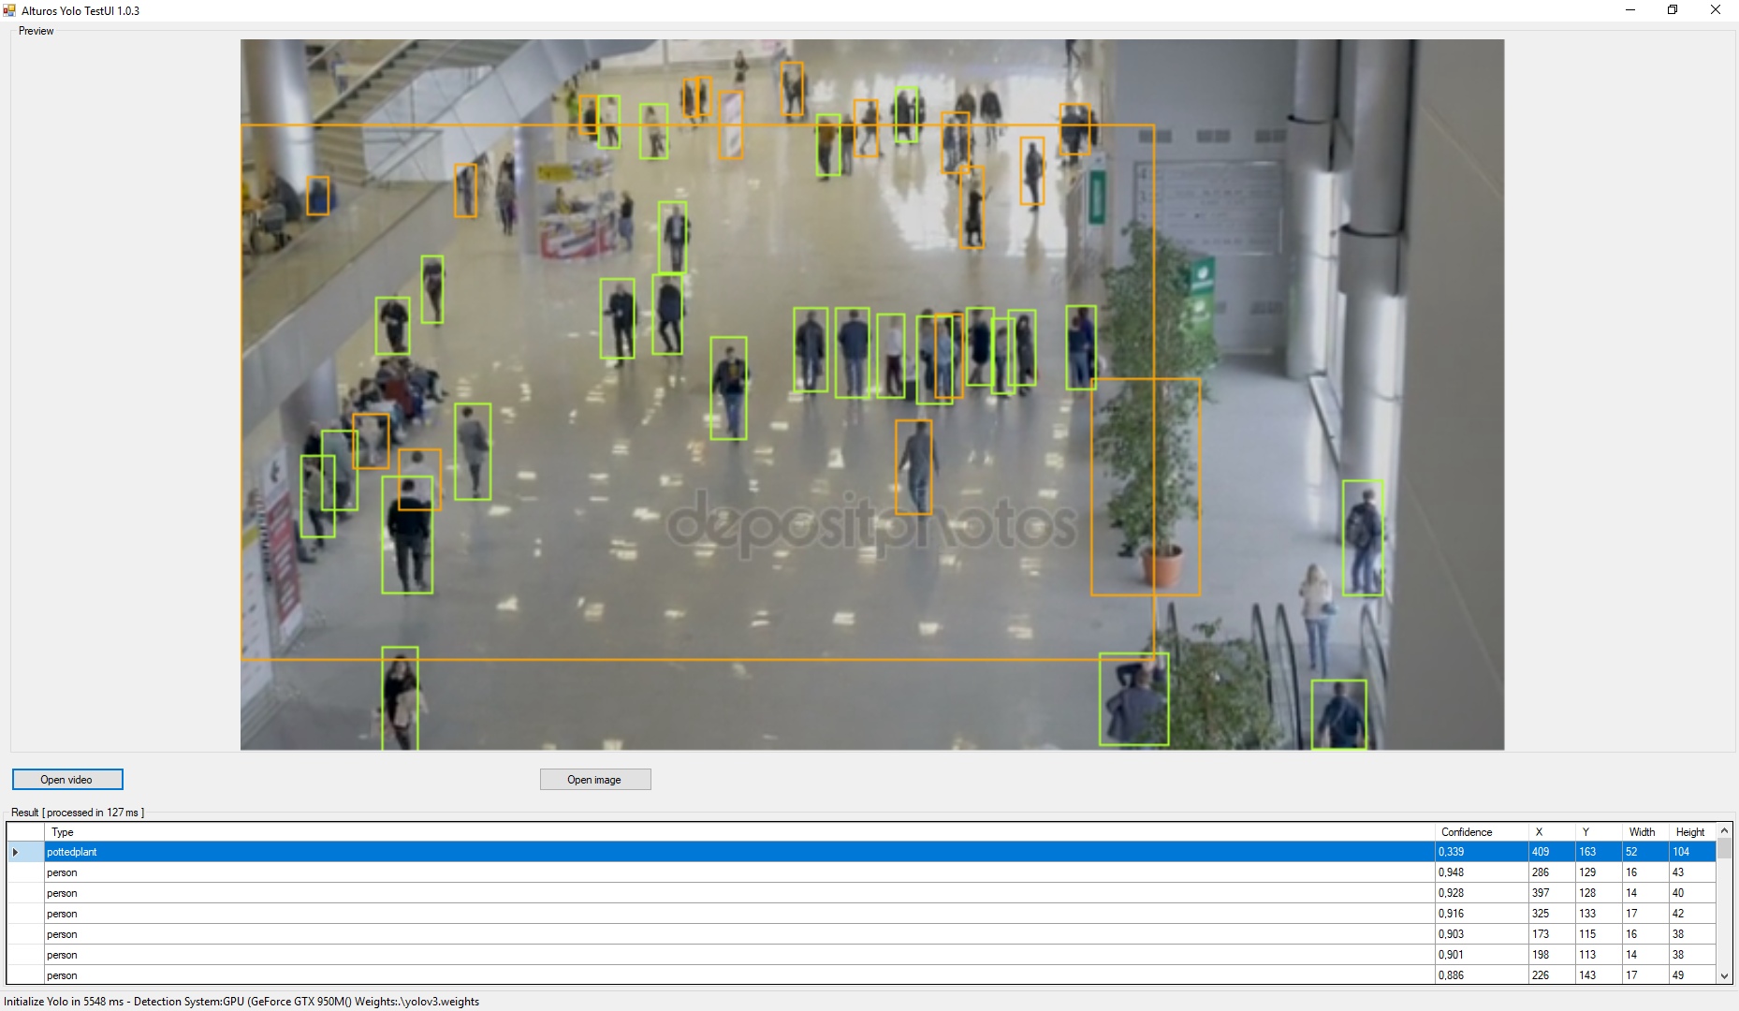Image resolution: width=1739 pixels, height=1011 pixels.
Task: Click cell Height value 104
Action: tap(1692, 852)
